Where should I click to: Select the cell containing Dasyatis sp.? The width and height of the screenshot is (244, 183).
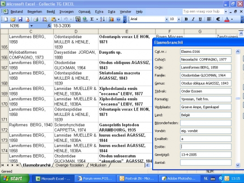click(x=125, y=55)
